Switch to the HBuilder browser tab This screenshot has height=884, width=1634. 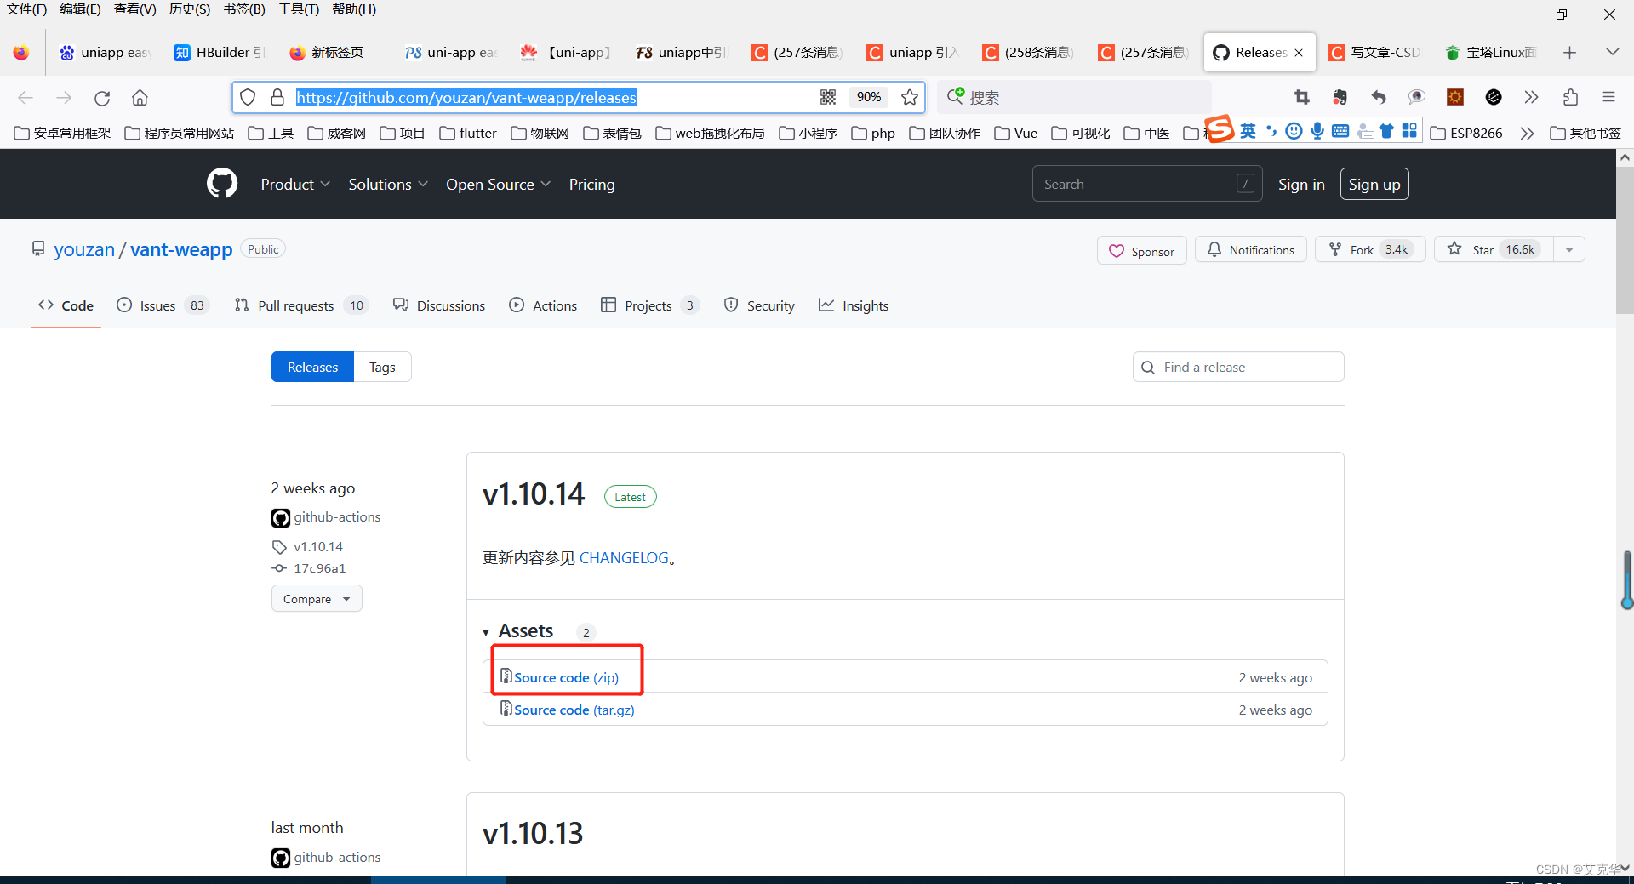(220, 53)
